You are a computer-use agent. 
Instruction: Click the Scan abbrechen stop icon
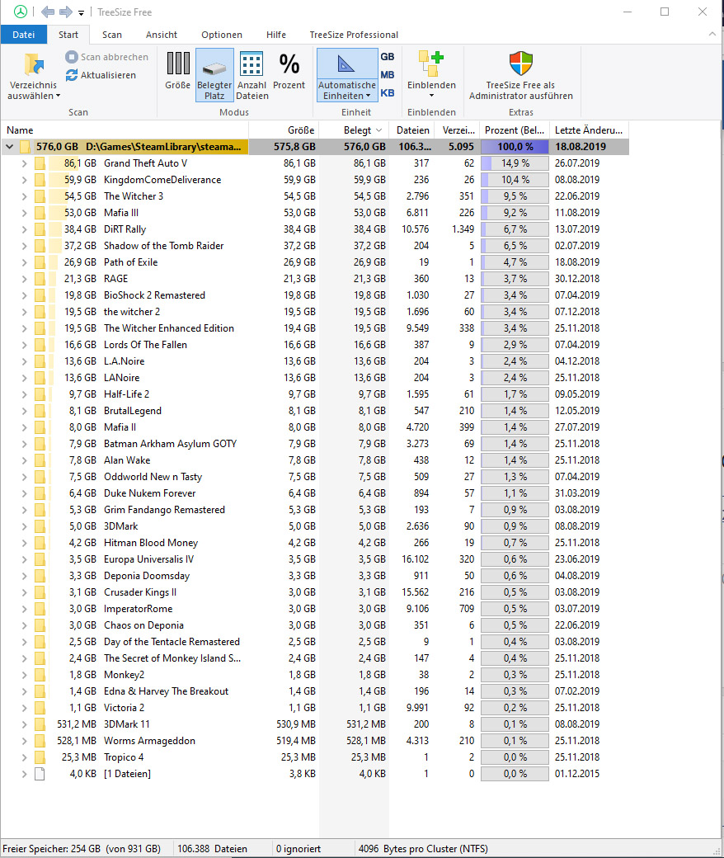(72, 57)
